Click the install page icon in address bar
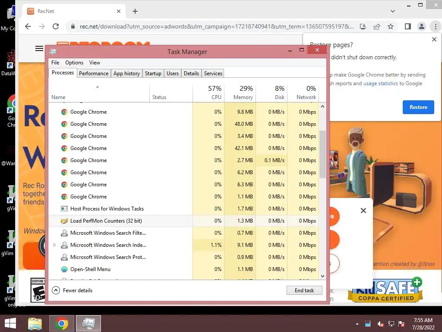The height and width of the screenshot is (332, 442). [x=363, y=26]
